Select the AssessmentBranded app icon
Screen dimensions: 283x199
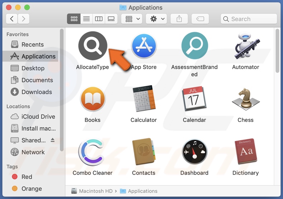(195, 45)
